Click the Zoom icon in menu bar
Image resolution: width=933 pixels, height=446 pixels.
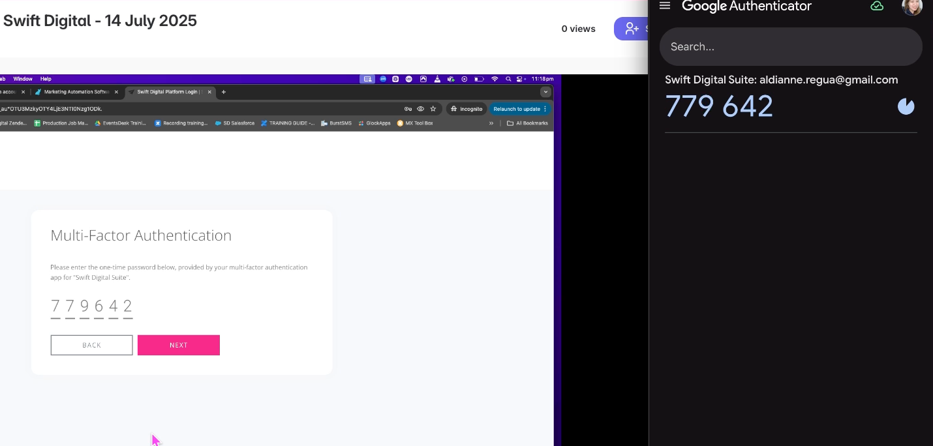tap(383, 79)
